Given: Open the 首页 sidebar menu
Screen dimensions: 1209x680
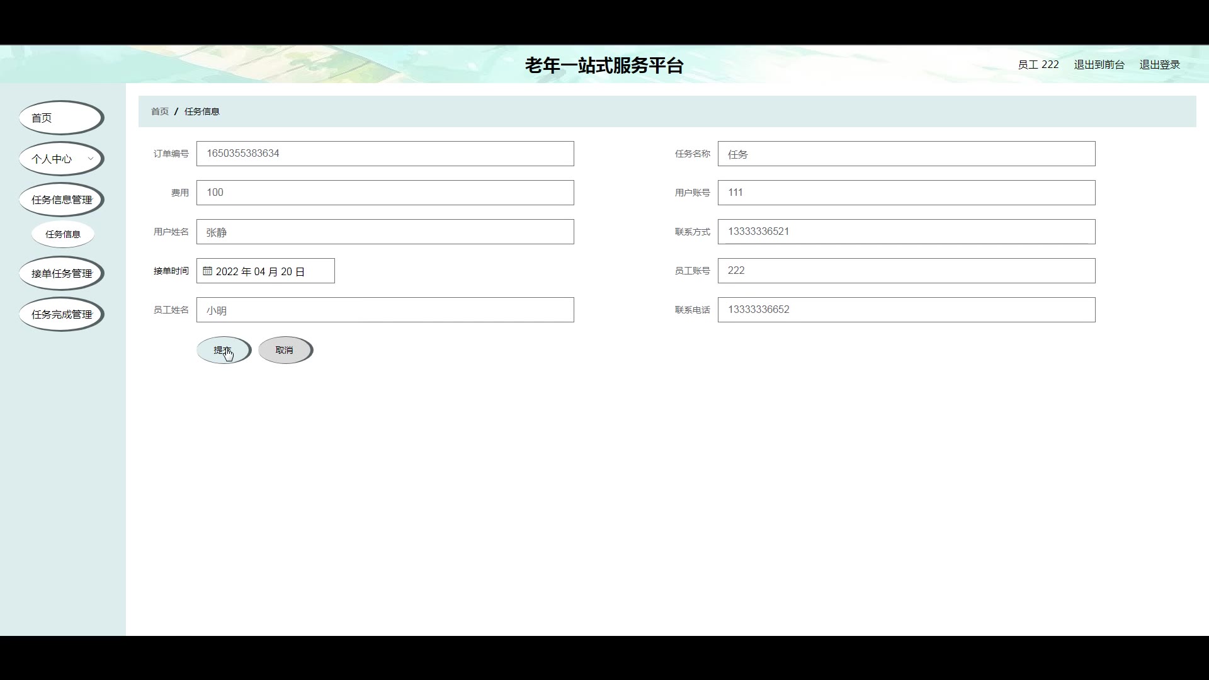Looking at the screenshot, I should 60,118.
